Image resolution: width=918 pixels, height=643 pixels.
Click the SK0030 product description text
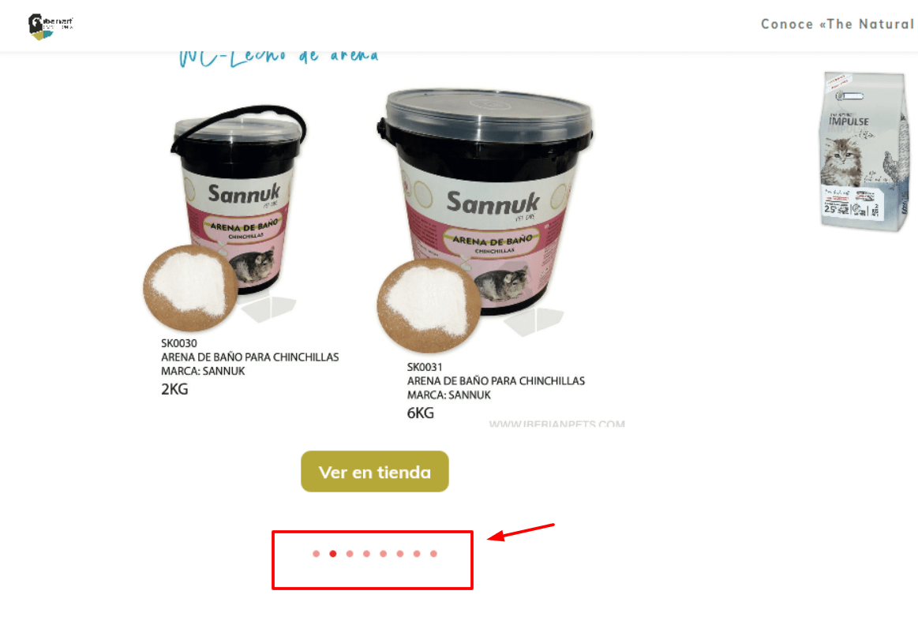[250, 364]
